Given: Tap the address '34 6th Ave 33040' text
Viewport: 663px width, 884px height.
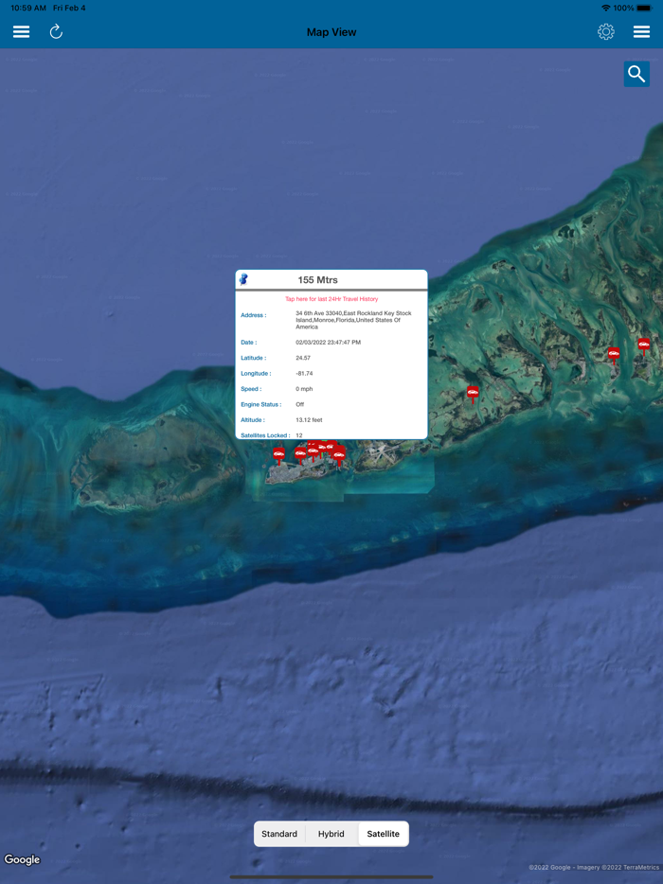Looking at the screenshot, I should (x=354, y=320).
